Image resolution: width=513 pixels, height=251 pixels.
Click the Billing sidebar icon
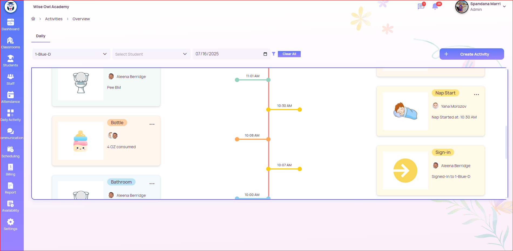pyautogui.click(x=11, y=170)
